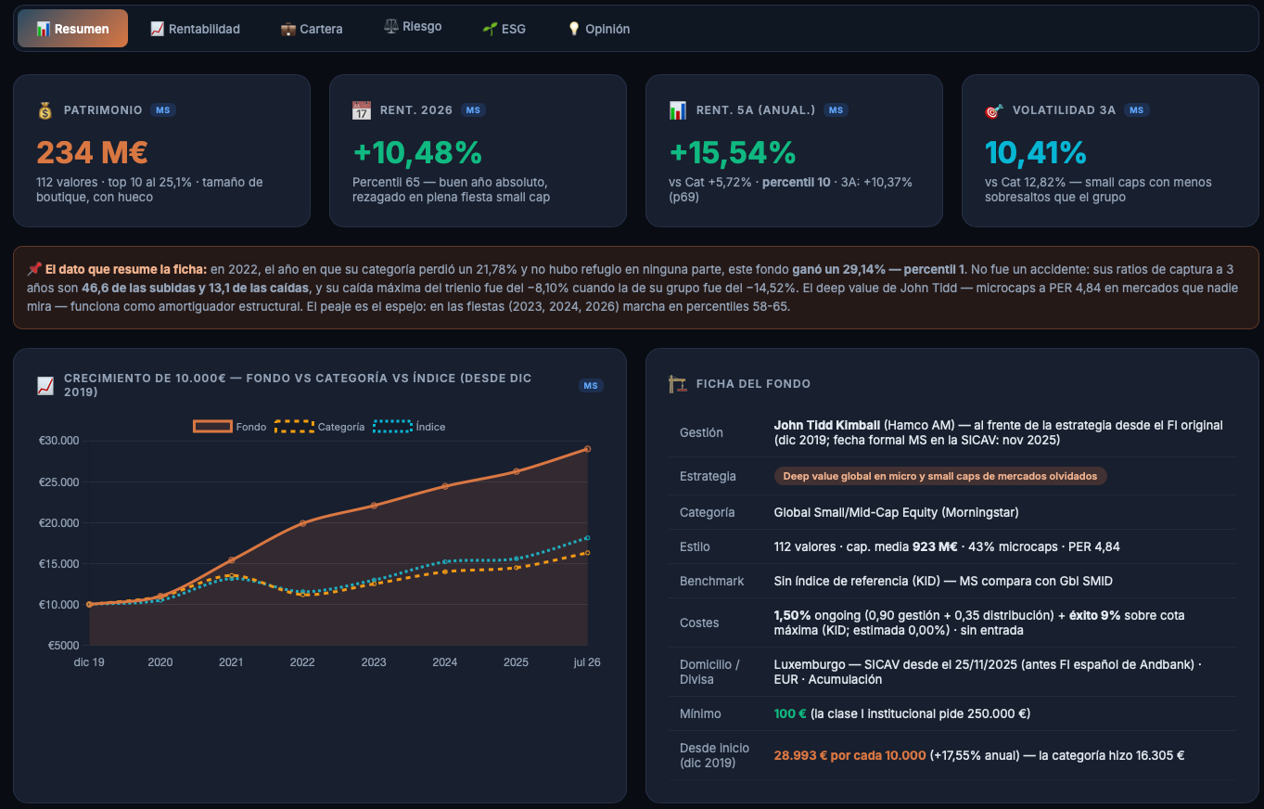Click the 2021 x-axis label
Viewport: 1264px width, 809px height.
[231, 662]
